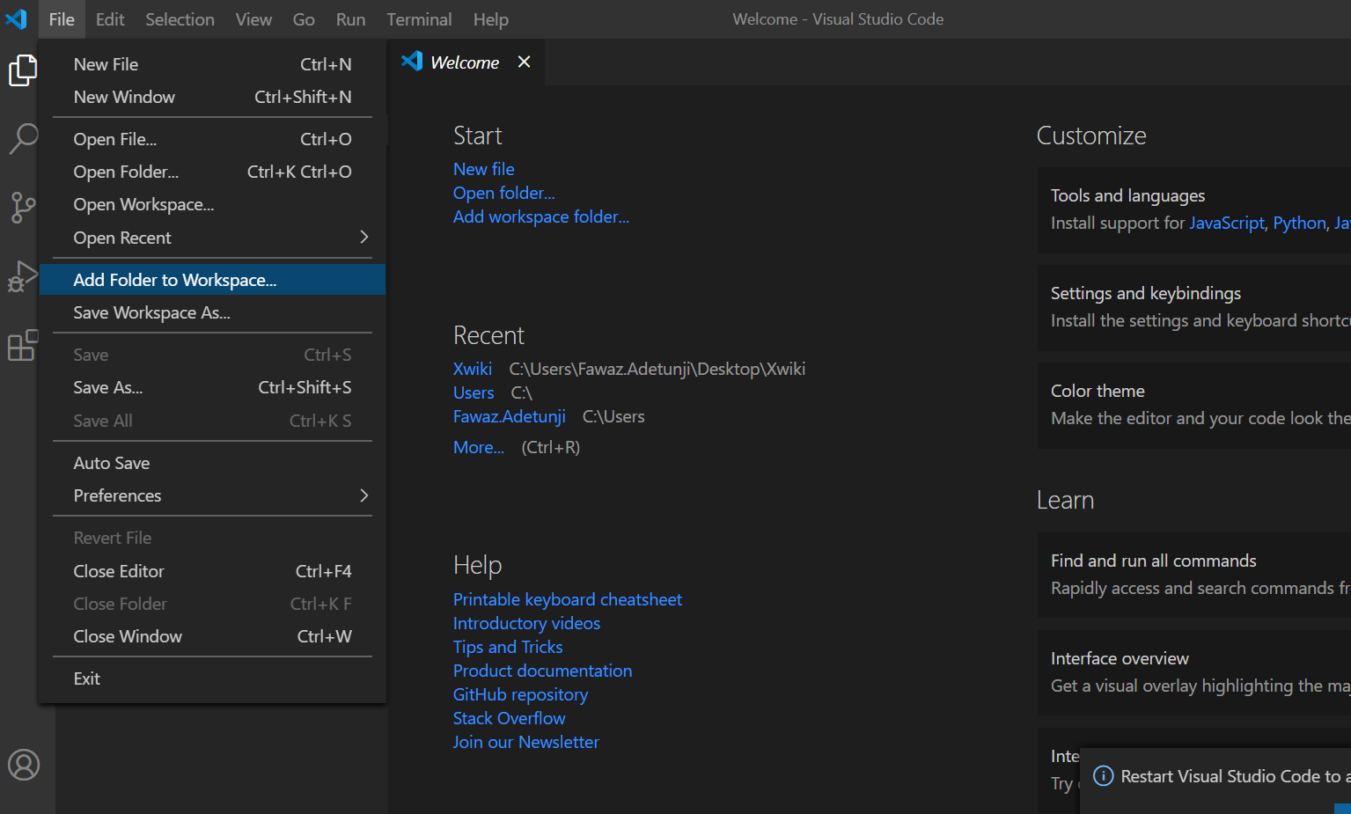
Task: Click the Open folder... link under Start
Action: coord(504,193)
